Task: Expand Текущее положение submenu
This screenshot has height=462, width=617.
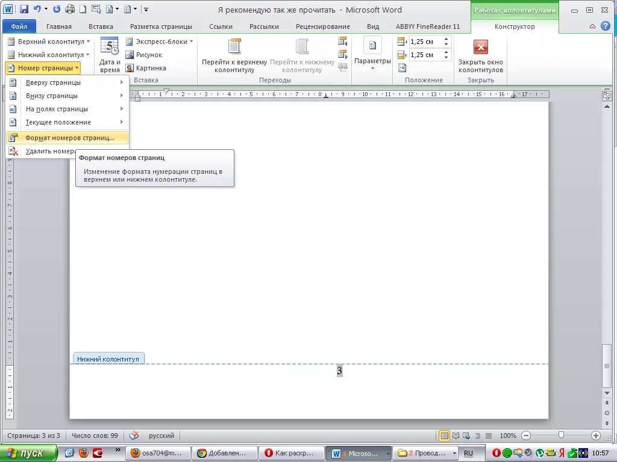Action: 67,122
